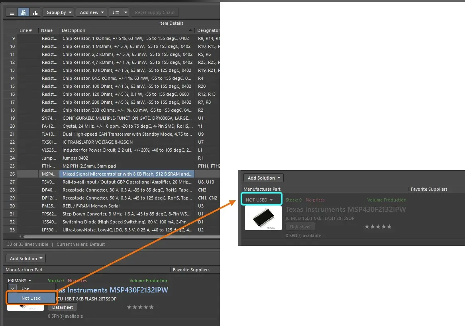Select Dual High-speed CAN Transceiver row
The width and height of the screenshot is (465, 326).
(x=112, y=134)
